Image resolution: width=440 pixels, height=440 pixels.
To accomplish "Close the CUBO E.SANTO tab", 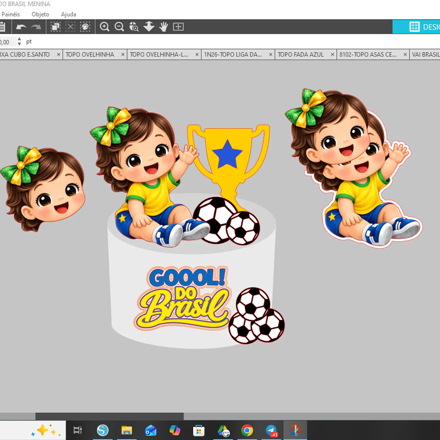I will [58, 55].
